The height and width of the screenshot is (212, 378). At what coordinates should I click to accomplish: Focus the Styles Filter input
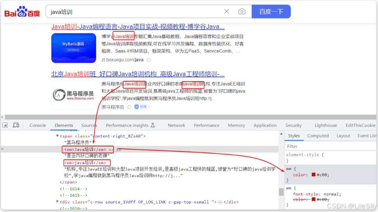(x=331, y=146)
